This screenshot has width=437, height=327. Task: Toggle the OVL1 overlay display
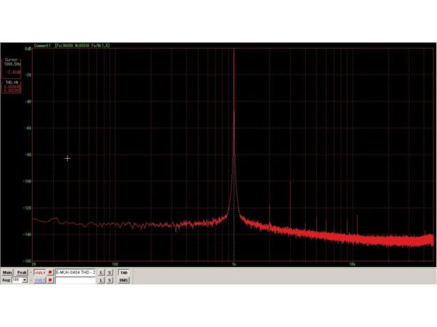point(40,272)
